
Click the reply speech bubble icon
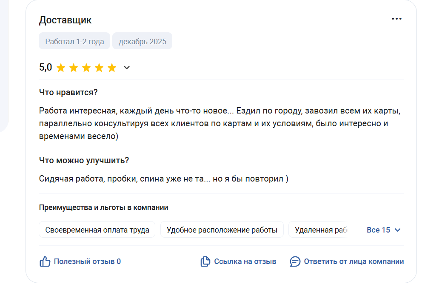(x=295, y=261)
